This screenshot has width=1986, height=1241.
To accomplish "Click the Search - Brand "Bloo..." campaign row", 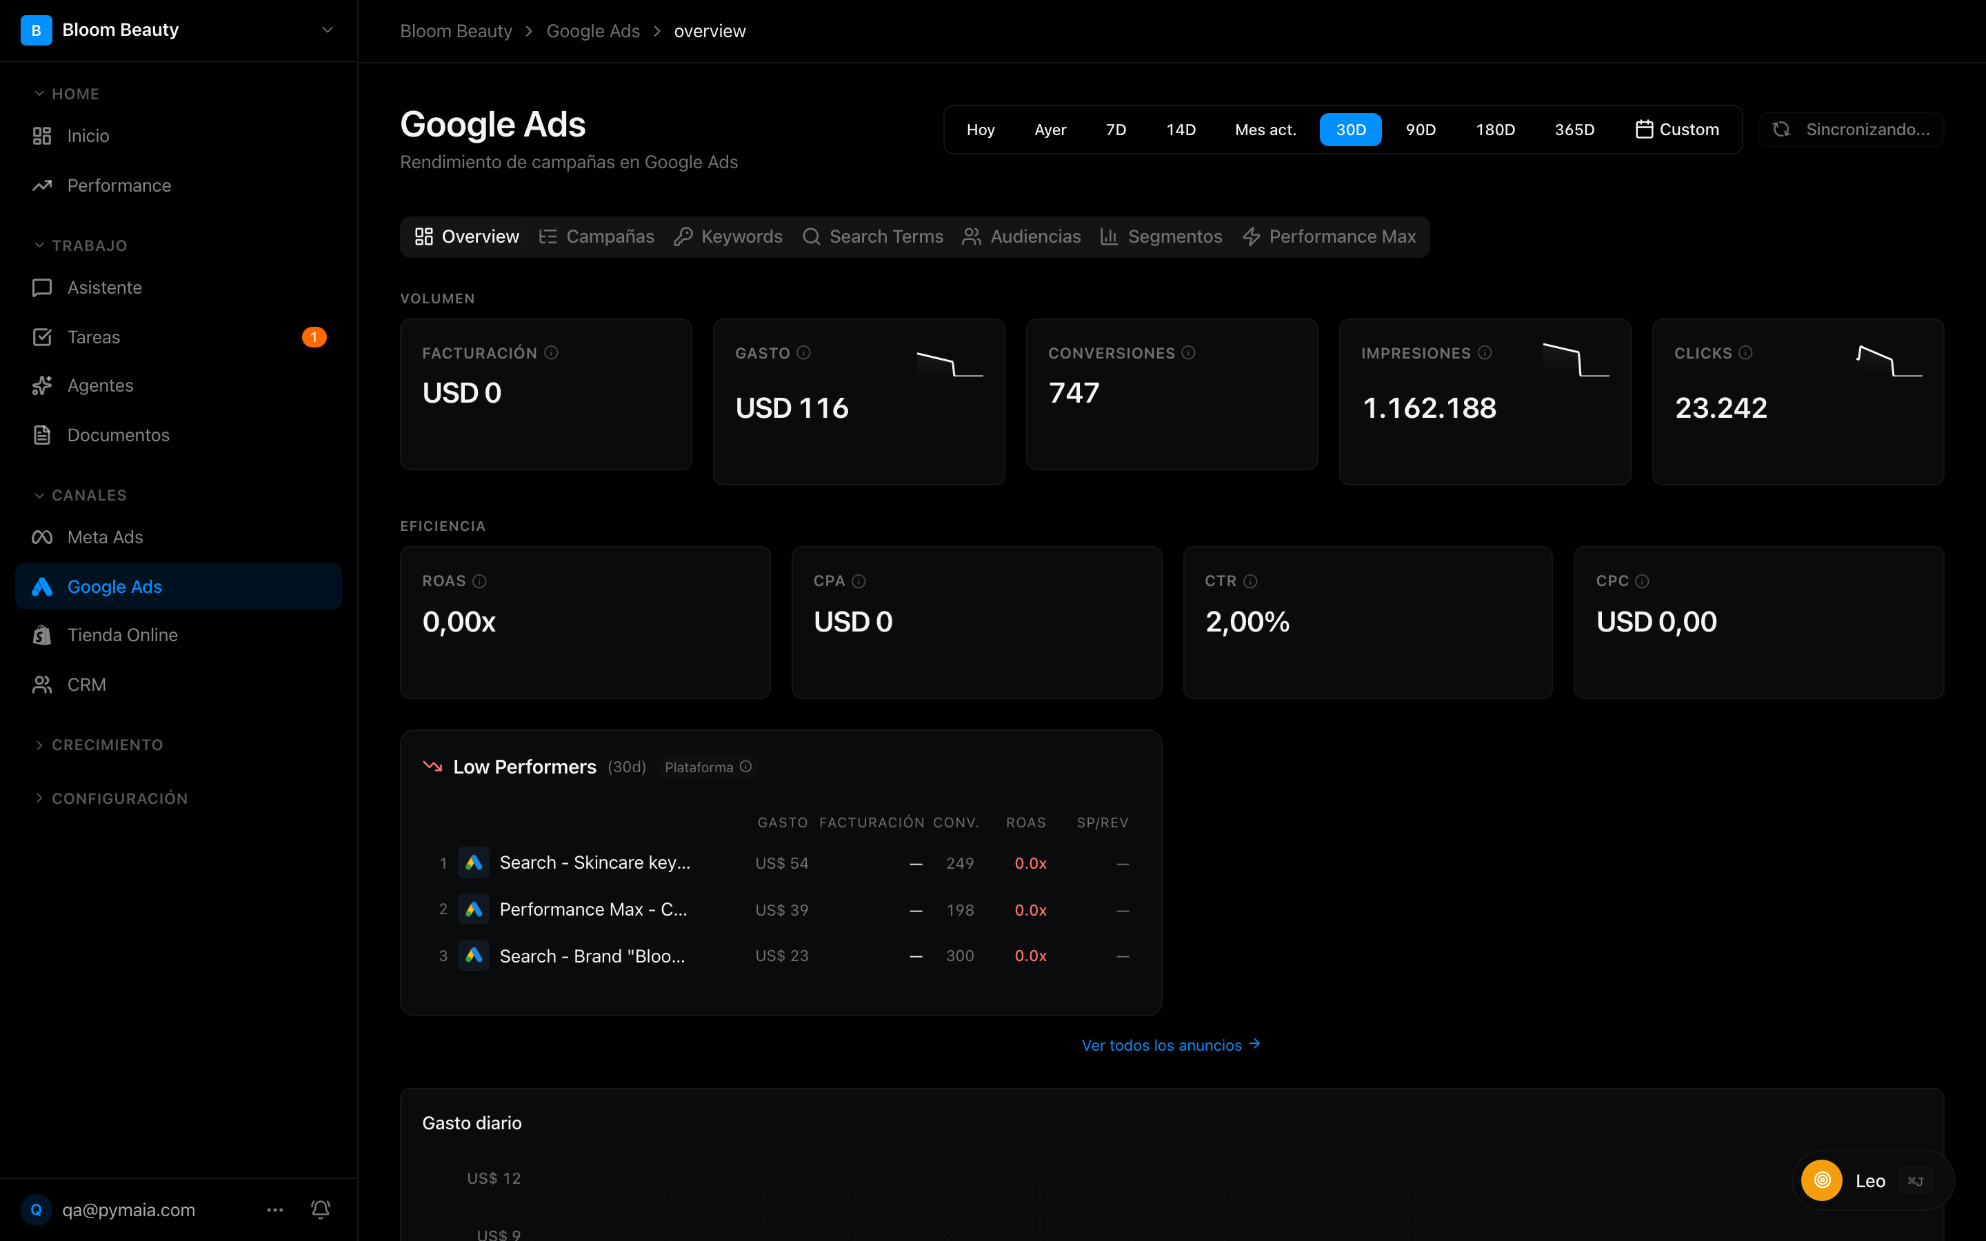I will pos(781,956).
